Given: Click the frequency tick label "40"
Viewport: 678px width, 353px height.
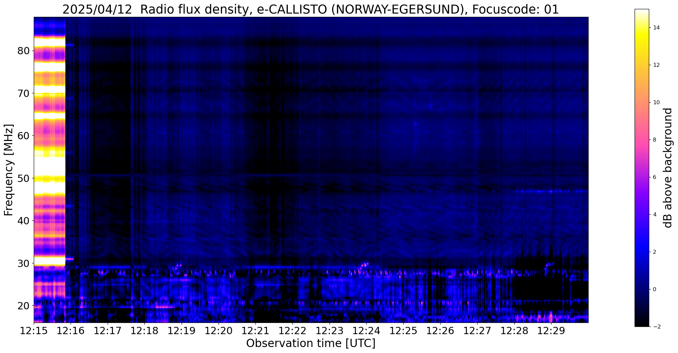Looking at the screenshot, I should (x=24, y=221).
